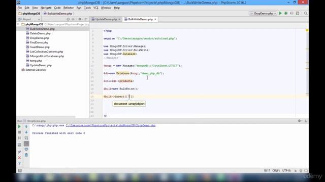Select InsertDemo.php in project tree
Viewport: 325px width, 182px height.
tap(40, 47)
